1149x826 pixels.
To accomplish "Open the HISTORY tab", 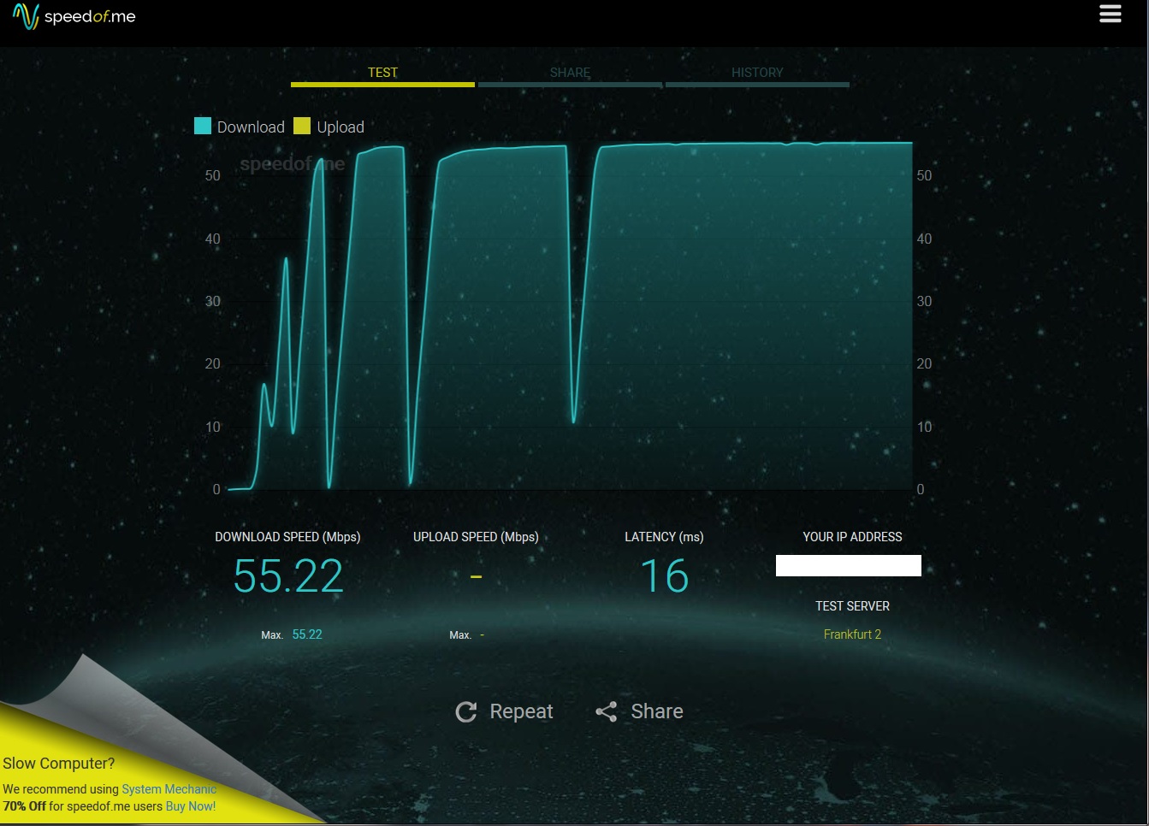I will (x=757, y=74).
